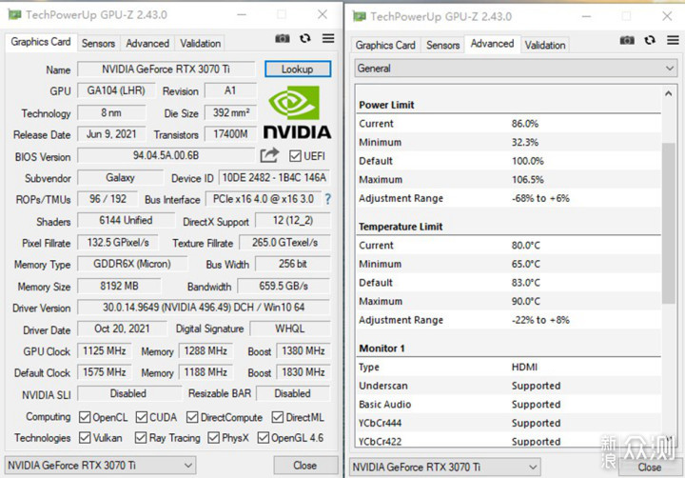
Task: Click the NVIDIA SLI field showing Disabled
Action: pyautogui.click(x=128, y=393)
